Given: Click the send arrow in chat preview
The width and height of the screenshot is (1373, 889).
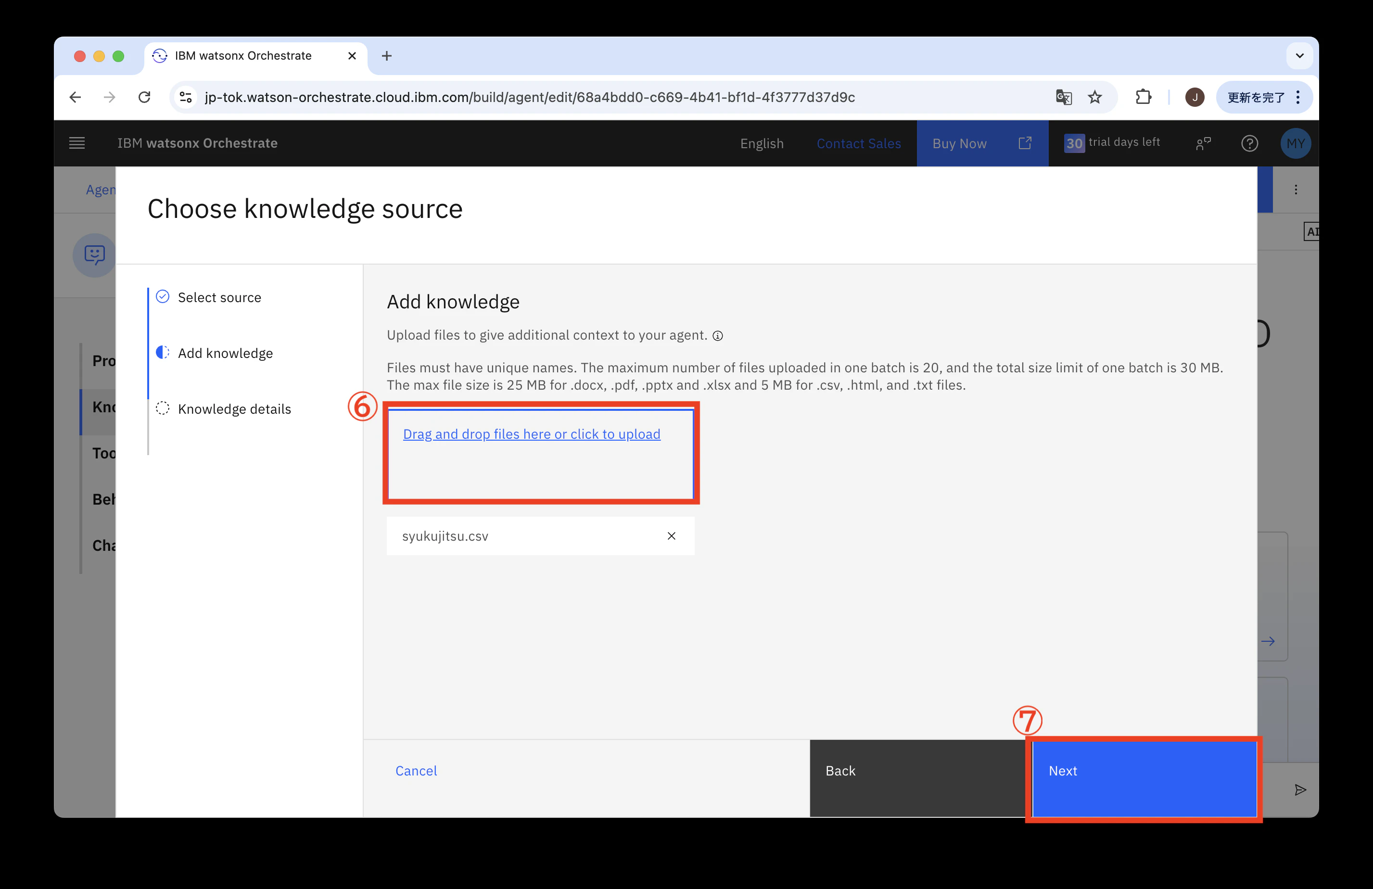Looking at the screenshot, I should tap(1300, 790).
